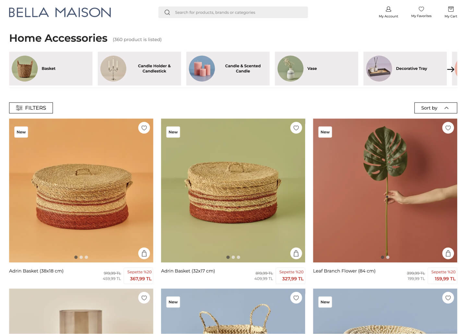
Task: Favorite the Leaf Branch Flower heart
Action: [x=448, y=128]
